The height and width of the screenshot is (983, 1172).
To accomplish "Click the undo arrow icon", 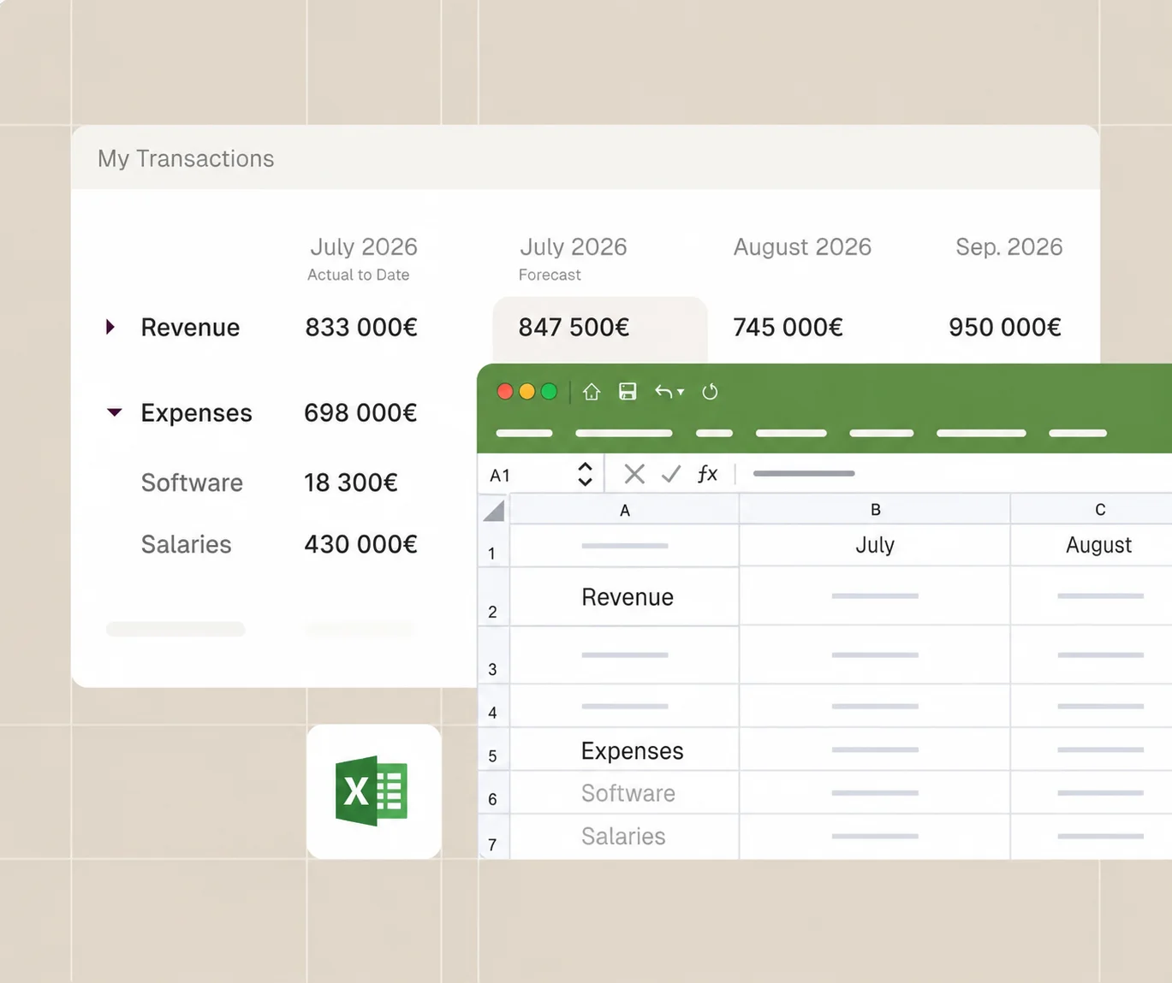I will pyautogui.click(x=663, y=392).
